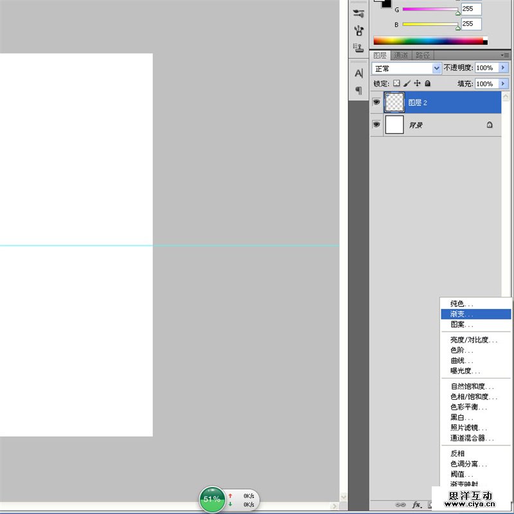Open the Character panel icon
The image size is (514, 514).
359,73
